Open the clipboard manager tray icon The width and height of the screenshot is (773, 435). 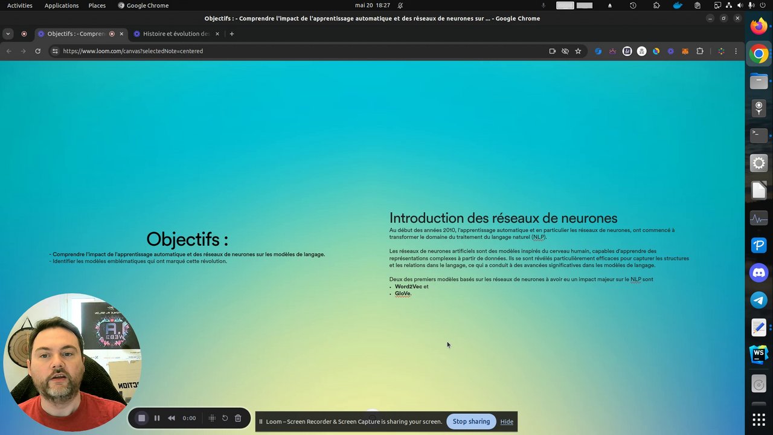[x=698, y=5]
